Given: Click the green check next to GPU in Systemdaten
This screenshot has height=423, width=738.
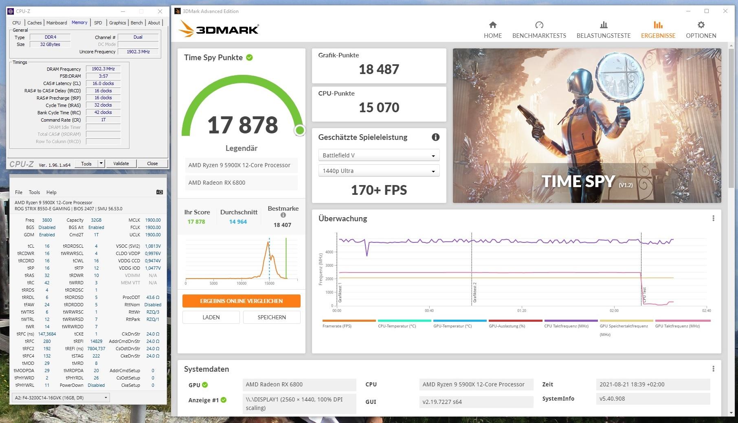Looking at the screenshot, I should tap(205, 385).
